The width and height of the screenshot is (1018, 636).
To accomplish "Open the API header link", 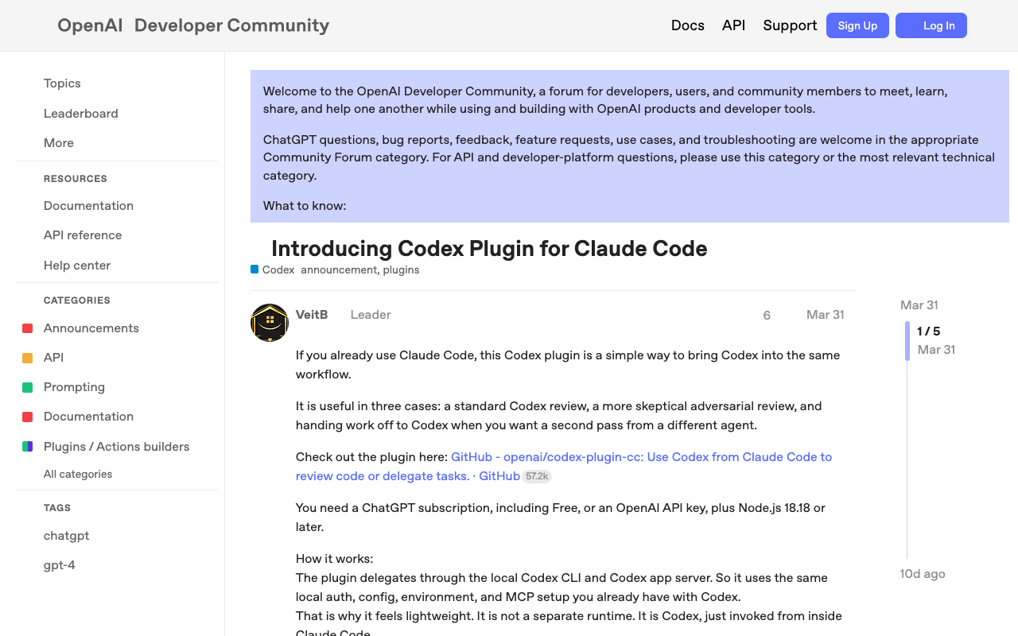I will (x=733, y=25).
